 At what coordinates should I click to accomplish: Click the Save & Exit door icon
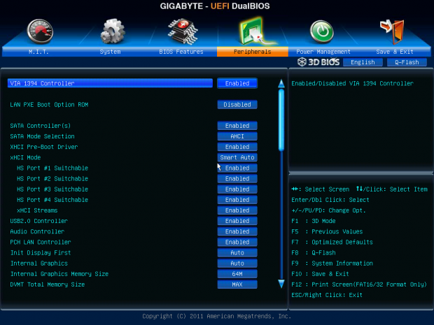[x=392, y=31]
